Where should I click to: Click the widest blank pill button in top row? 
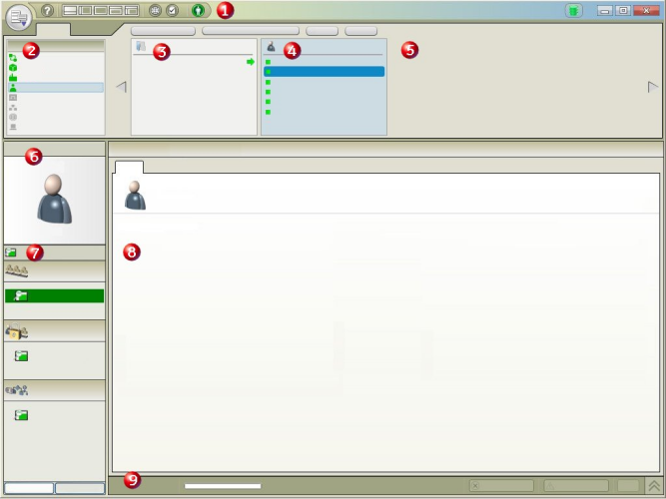coord(251,31)
